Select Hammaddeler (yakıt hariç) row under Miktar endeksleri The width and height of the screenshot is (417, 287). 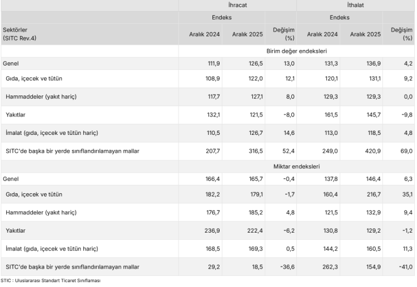click(41, 213)
